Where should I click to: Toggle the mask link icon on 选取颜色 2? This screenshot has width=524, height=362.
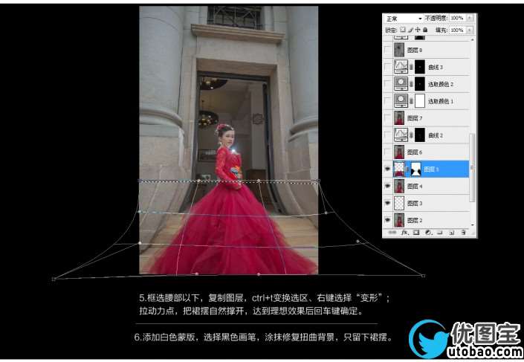pyautogui.click(x=411, y=84)
